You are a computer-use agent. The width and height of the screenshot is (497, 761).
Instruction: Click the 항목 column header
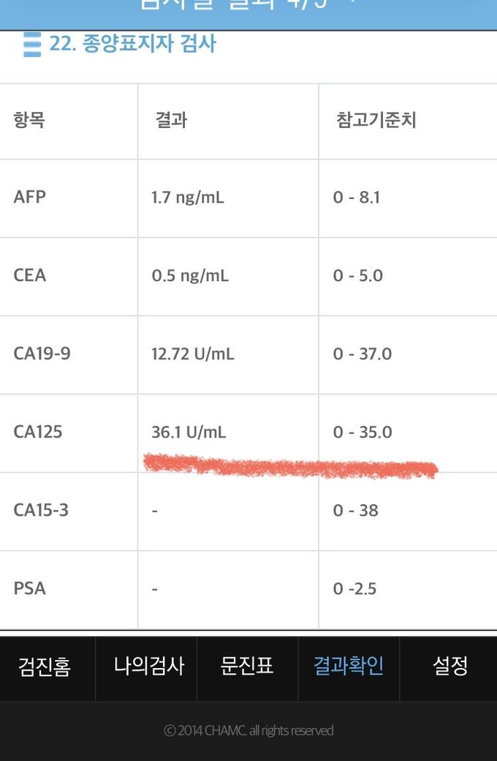29,120
